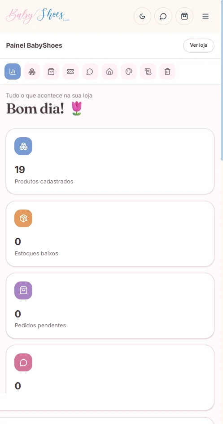Click the pink message bubble card icon

23,362
